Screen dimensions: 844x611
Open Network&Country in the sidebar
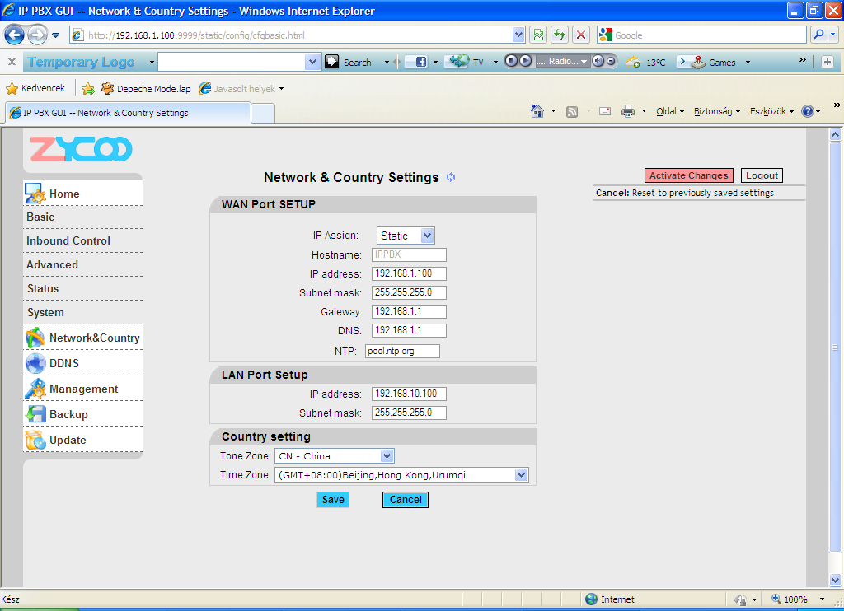tap(83, 338)
